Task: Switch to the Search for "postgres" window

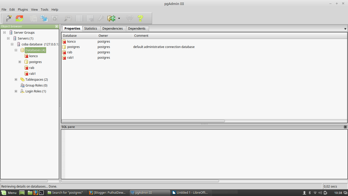Action: tap(66, 193)
